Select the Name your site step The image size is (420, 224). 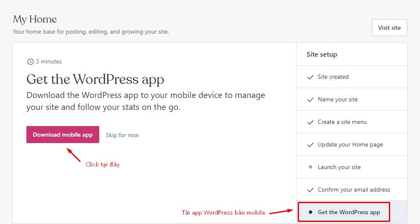[x=352, y=99]
